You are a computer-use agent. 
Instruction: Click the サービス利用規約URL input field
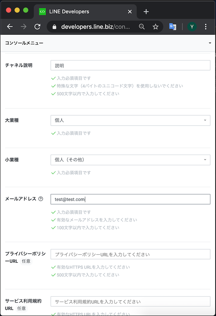click(x=130, y=301)
